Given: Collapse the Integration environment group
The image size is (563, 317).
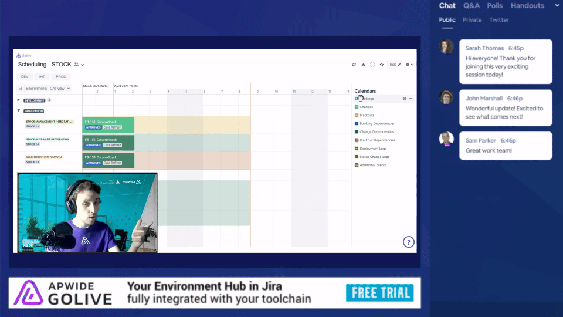Looking at the screenshot, I should point(19,110).
